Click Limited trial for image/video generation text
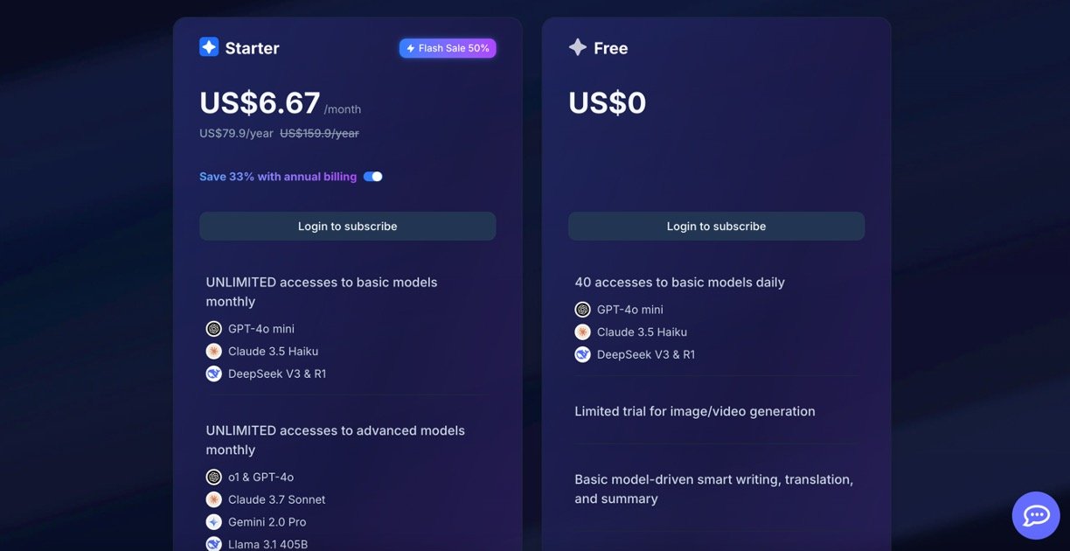Image resolution: width=1070 pixels, height=551 pixels. click(x=695, y=411)
